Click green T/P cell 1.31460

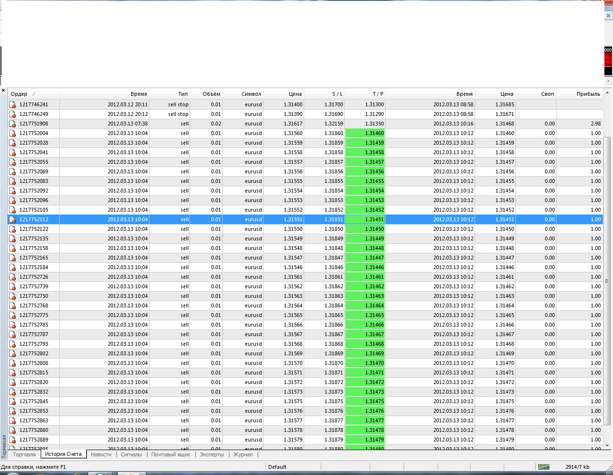click(365, 133)
